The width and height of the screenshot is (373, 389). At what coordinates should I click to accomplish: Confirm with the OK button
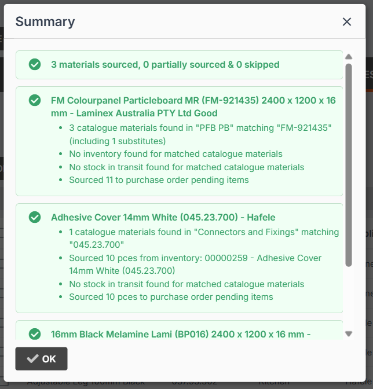tap(42, 359)
